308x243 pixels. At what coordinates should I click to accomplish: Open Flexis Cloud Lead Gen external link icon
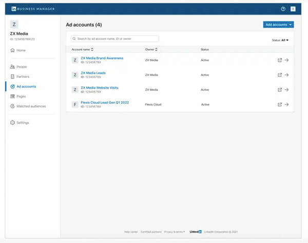click(280, 105)
